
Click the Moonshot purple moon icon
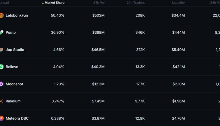1,84
